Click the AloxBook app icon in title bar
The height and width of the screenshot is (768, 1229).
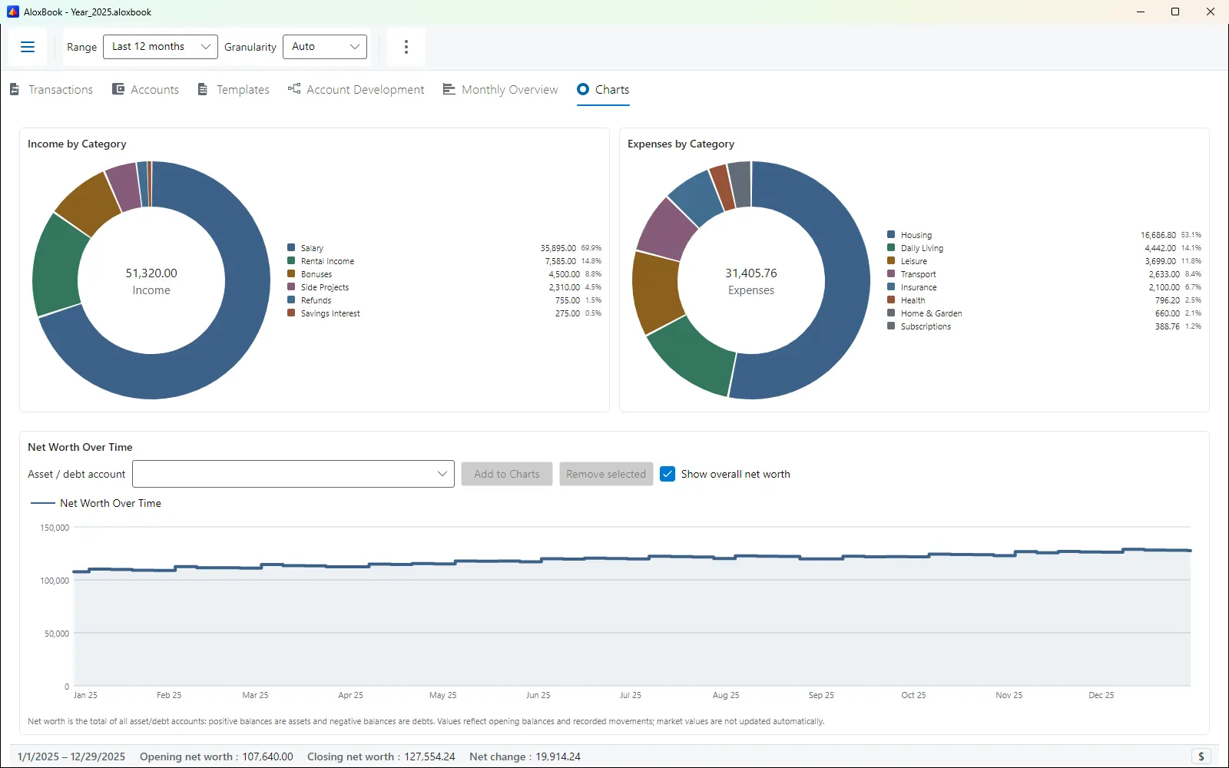pos(12,12)
